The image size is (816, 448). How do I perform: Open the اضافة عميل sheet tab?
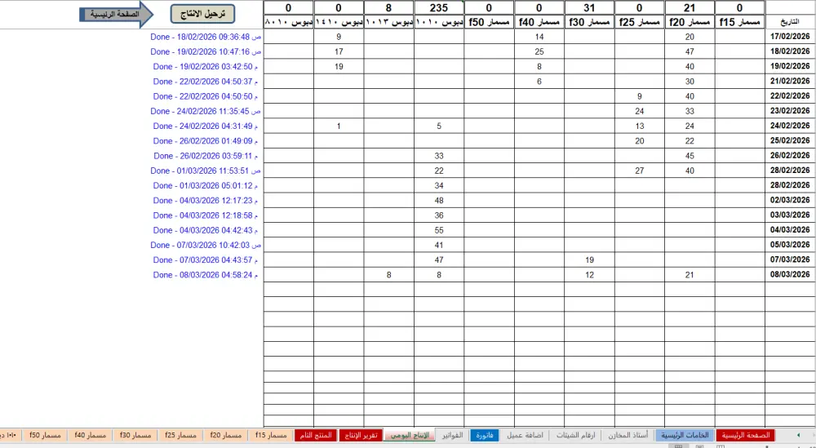click(525, 435)
